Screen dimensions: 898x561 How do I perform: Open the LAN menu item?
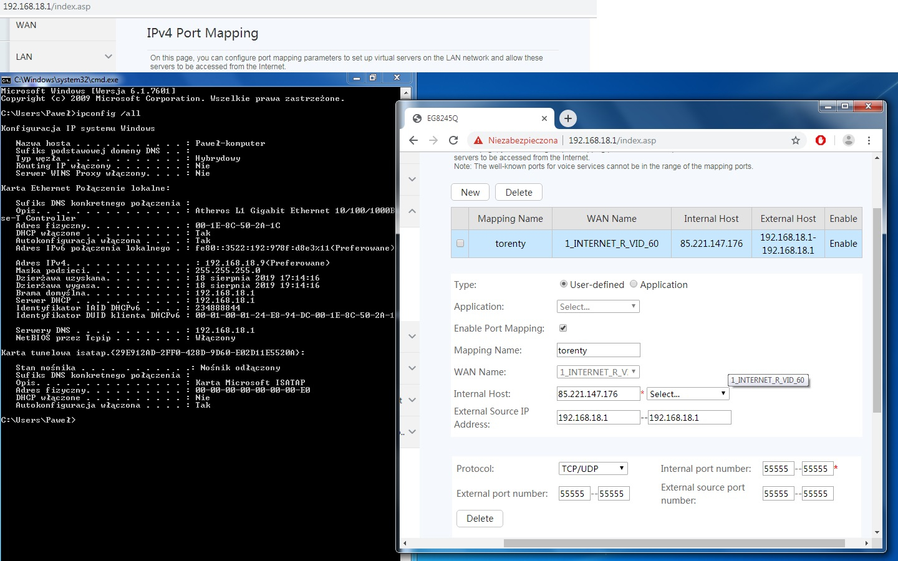[x=24, y=57]
